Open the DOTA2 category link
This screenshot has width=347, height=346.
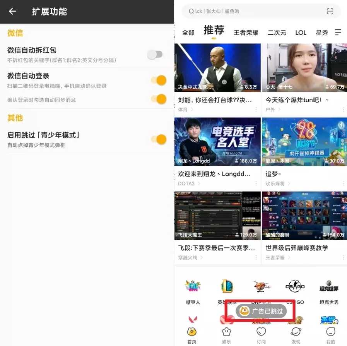click(189, 183)
